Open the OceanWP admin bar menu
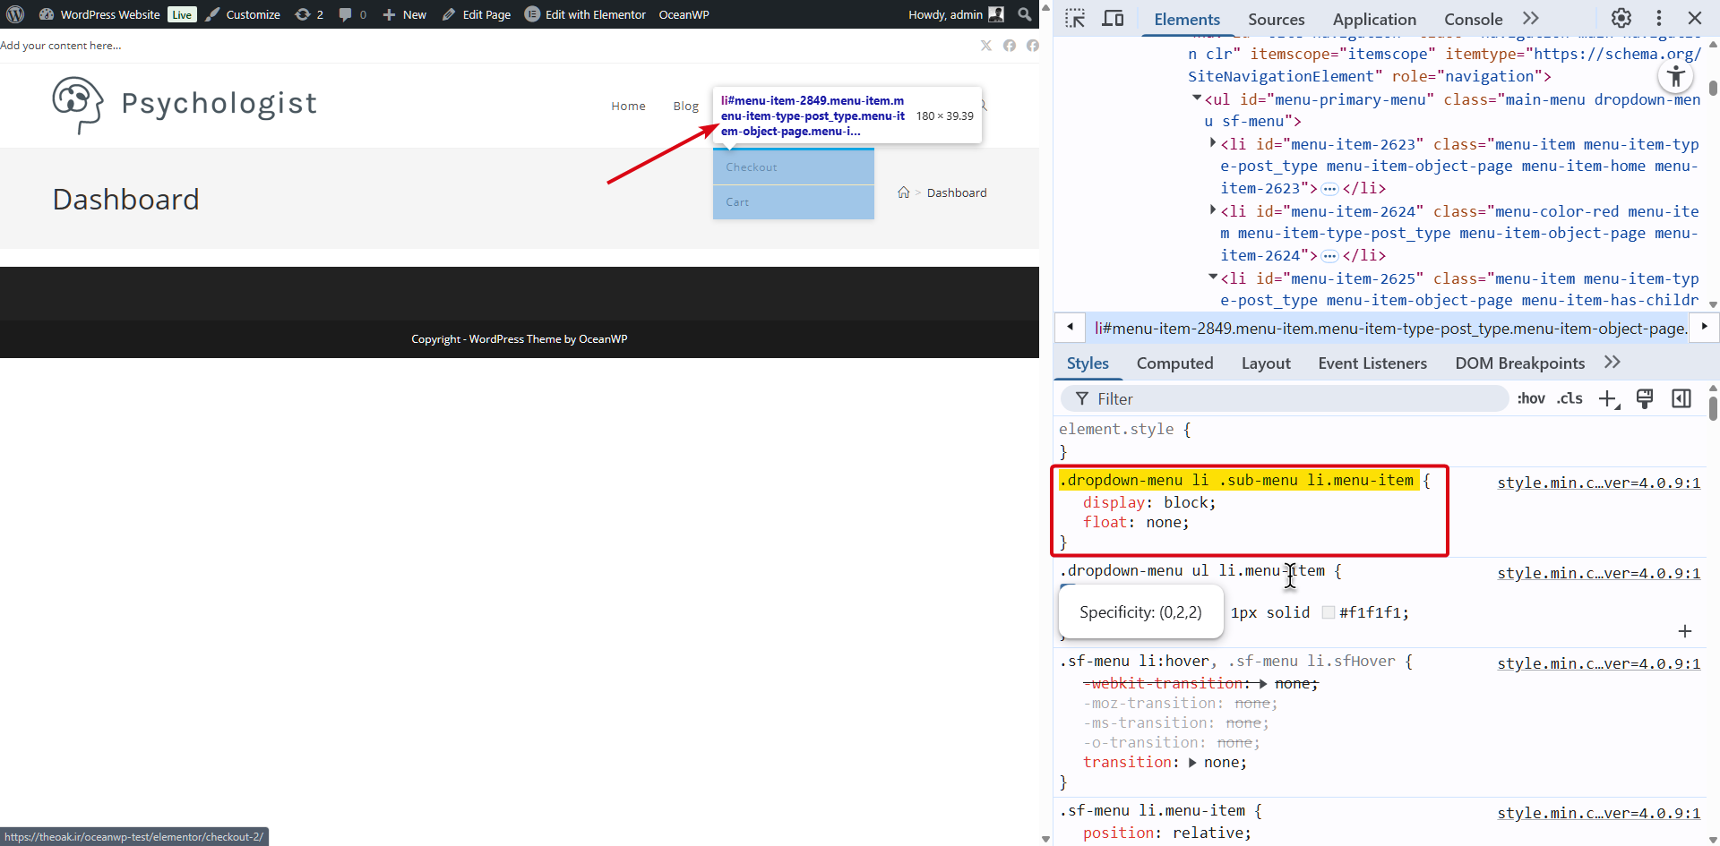 pyautogui.click(x=684, y=14)
